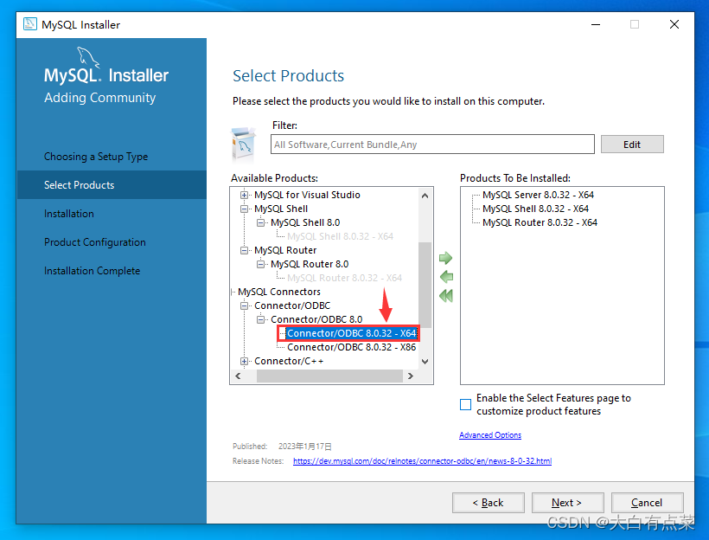Collapse the Connector/ODBC node
709x540 pixels.
point(244,306)
